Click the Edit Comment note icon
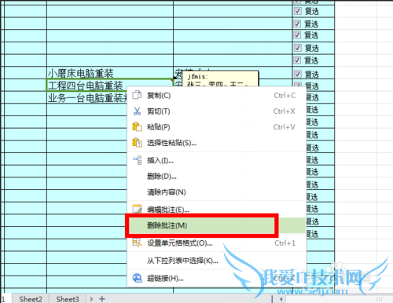Viewport: 393px width, 303px height. (x=137, y=209)
